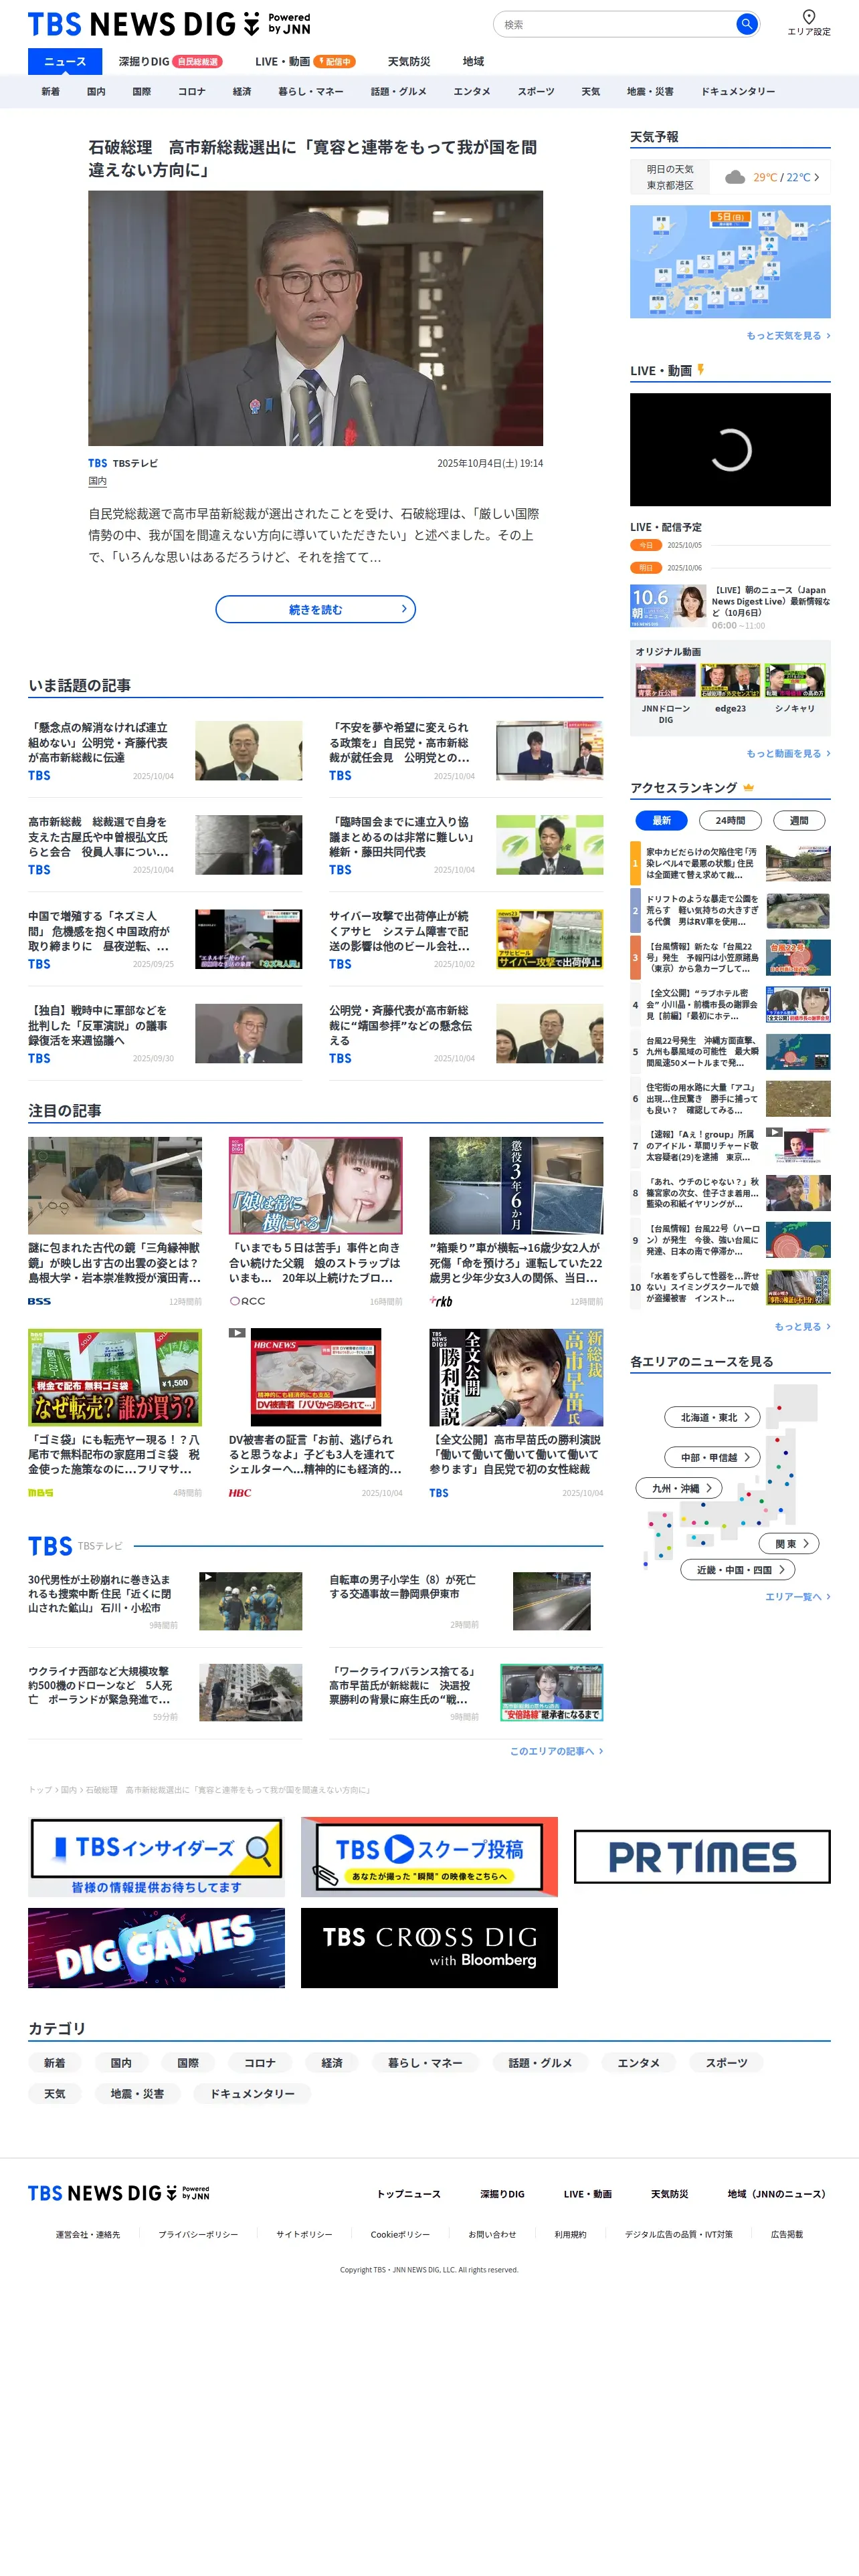
Task: Open ドキュメンタリー in the category bar
Action: click(x=738, y=91)
